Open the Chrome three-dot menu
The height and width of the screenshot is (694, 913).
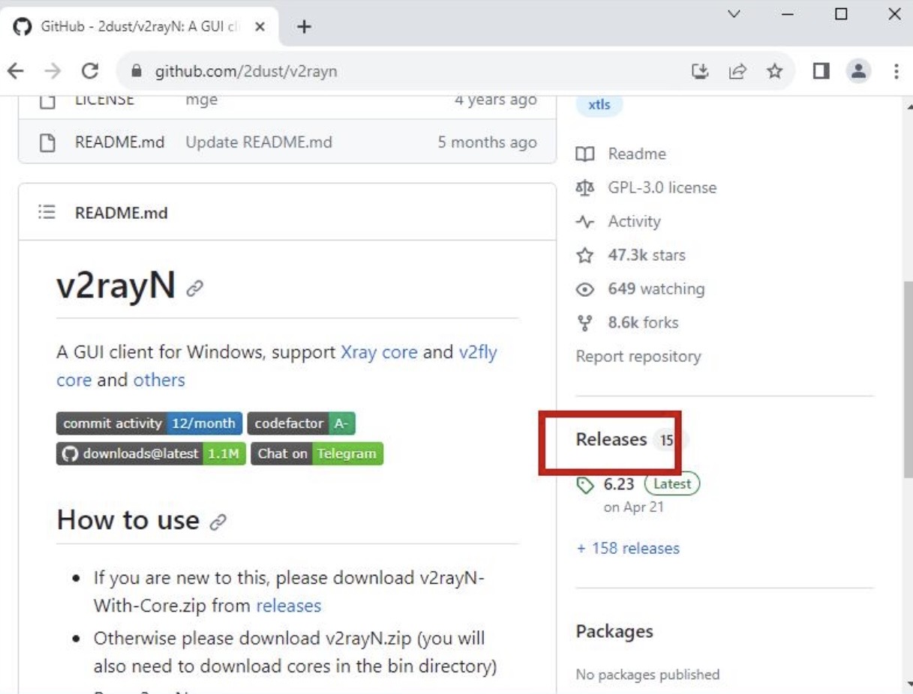click(x=896, y=71)
